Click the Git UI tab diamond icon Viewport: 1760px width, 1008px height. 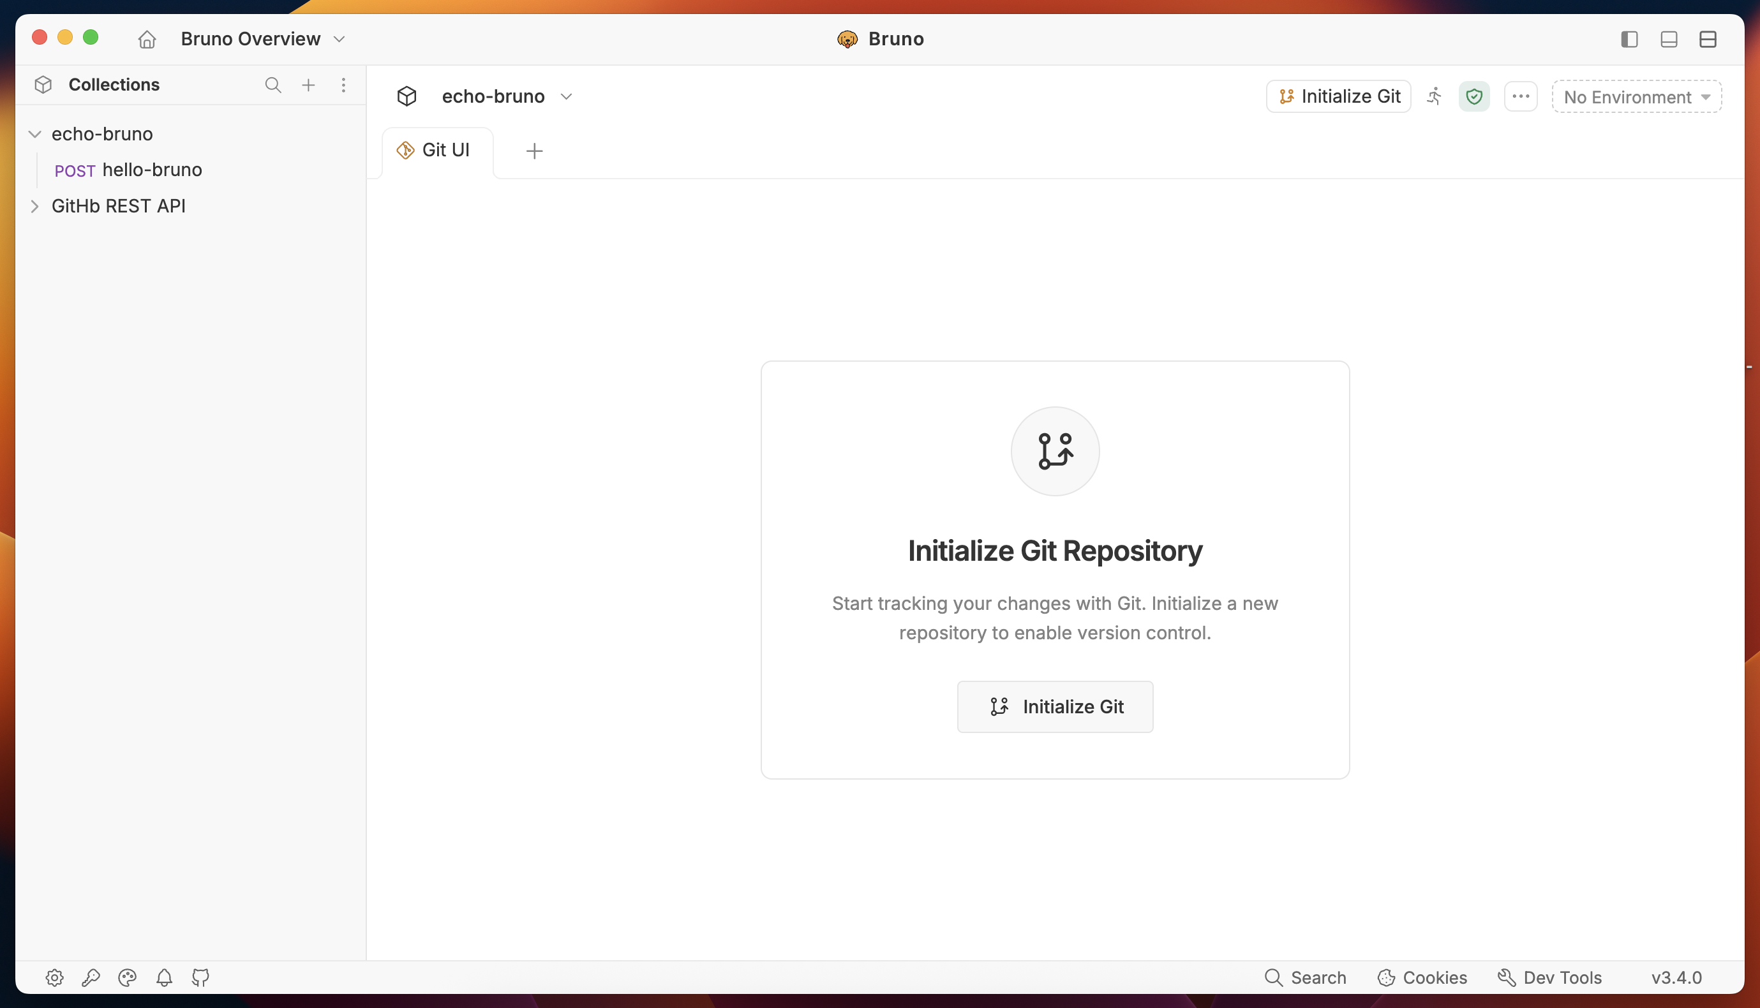coord(405,150)
